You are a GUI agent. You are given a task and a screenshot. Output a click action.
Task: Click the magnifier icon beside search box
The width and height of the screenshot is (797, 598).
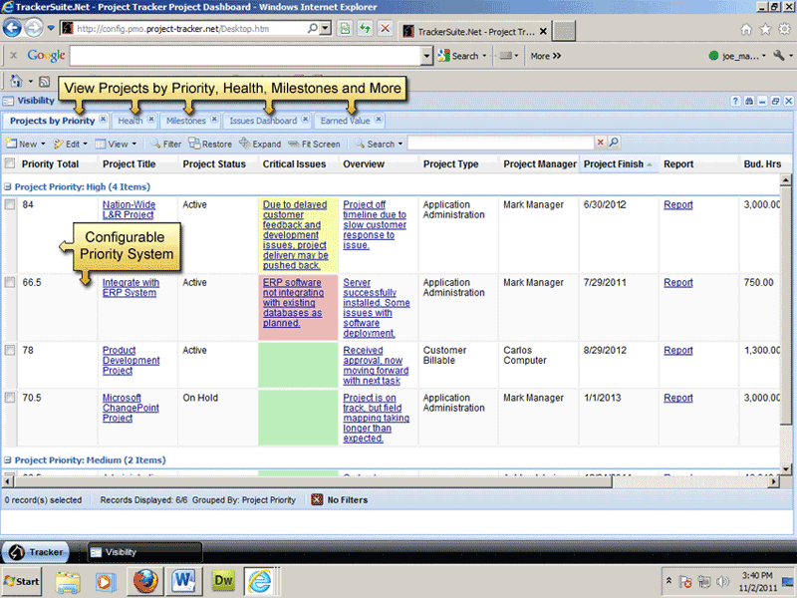click(x=614, y=143)
